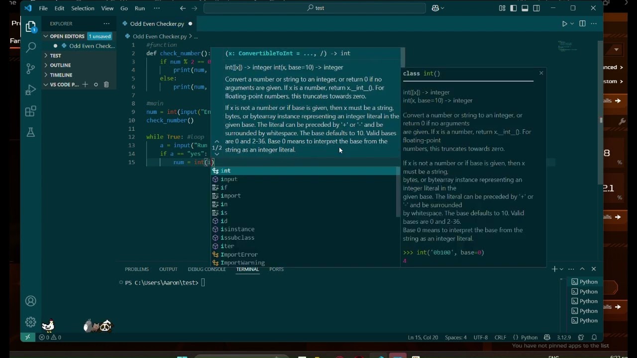Open editor More Actions ellipsis
The width and height of the screenshot is (637, 358).
point(594,23)
